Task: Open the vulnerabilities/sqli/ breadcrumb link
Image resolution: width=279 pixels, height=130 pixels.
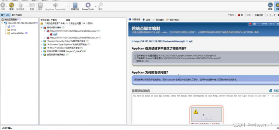Action: (160, 41)
